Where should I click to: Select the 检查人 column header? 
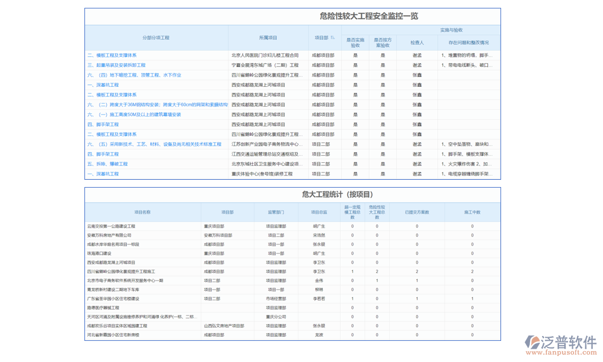417,43
